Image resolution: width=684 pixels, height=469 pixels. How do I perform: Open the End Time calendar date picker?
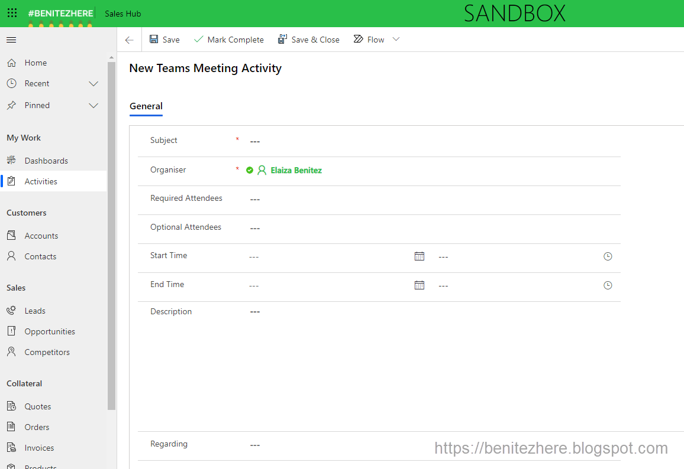coord(420,285)
